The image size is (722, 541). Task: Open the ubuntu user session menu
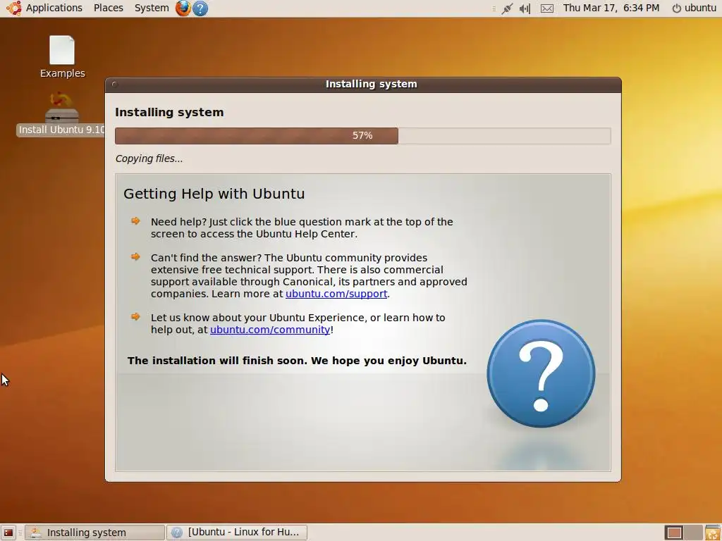pos(695,8)
